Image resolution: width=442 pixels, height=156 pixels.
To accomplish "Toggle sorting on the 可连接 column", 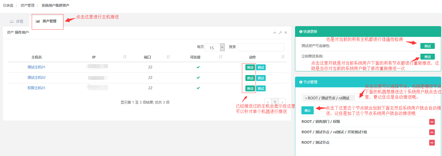I will point(220,57).
